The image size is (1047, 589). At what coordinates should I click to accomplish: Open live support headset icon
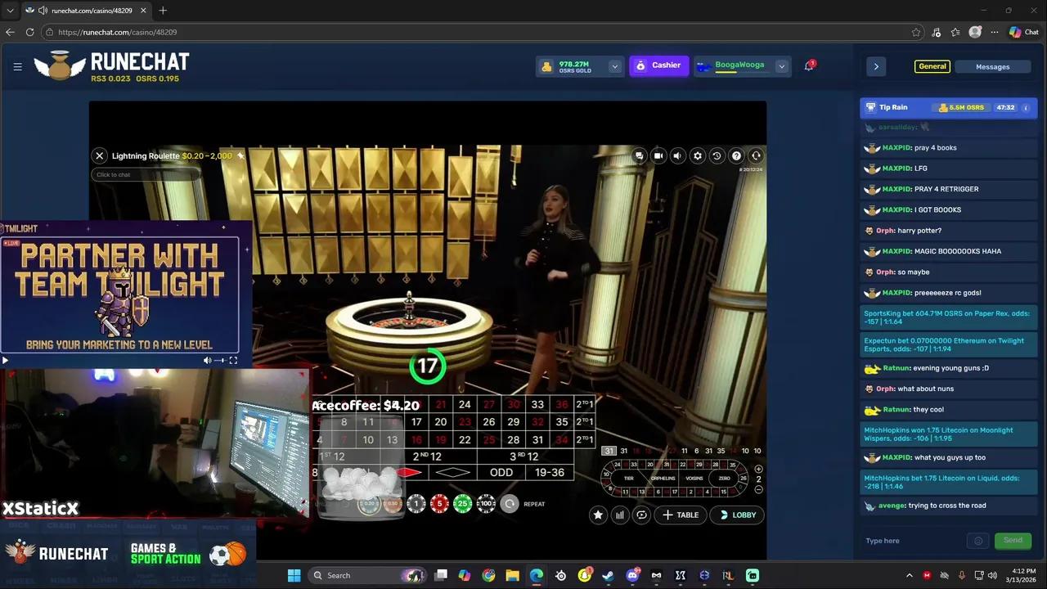(756, 155)
